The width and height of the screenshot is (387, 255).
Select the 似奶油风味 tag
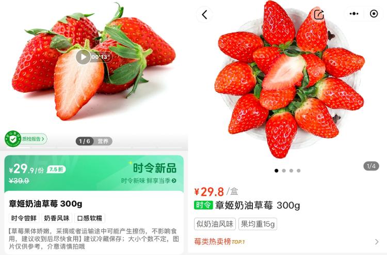(x=215, y=224)
